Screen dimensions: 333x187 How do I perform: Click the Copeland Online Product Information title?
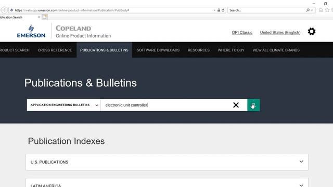83,32
